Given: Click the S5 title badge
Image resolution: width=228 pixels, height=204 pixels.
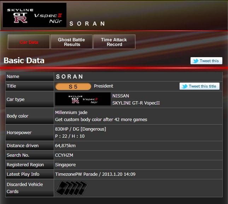Looking at the screenshot, I should tap(73, 86).
